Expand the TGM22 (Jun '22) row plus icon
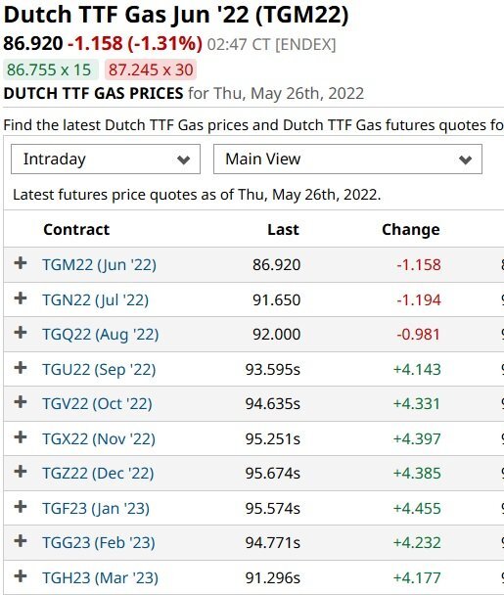Image resolution: width=504 pixels, height=595 pixels. (21, 263)
